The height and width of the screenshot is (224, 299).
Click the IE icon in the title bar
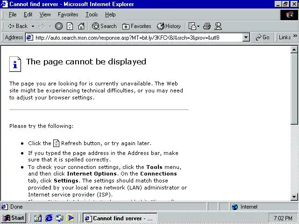pyautogui.click(x=4, y=4)
